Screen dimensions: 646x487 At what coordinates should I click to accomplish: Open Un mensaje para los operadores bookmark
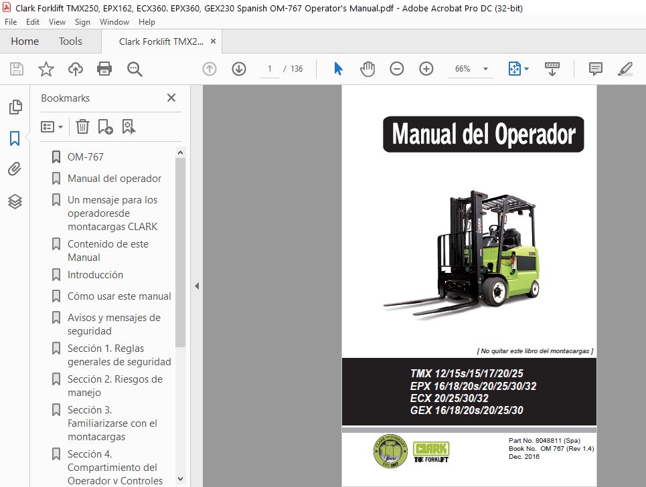tap(112, 213)
